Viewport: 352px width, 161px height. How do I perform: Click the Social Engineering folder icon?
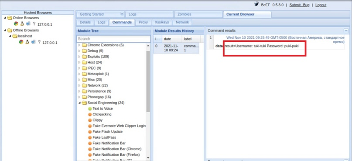pos(84,103)
